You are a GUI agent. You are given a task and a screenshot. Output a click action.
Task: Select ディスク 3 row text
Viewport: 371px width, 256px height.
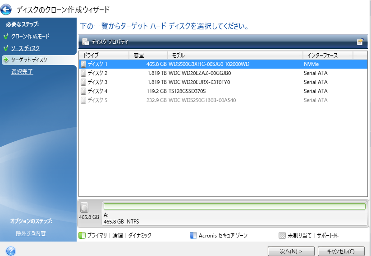pos(97,82)
